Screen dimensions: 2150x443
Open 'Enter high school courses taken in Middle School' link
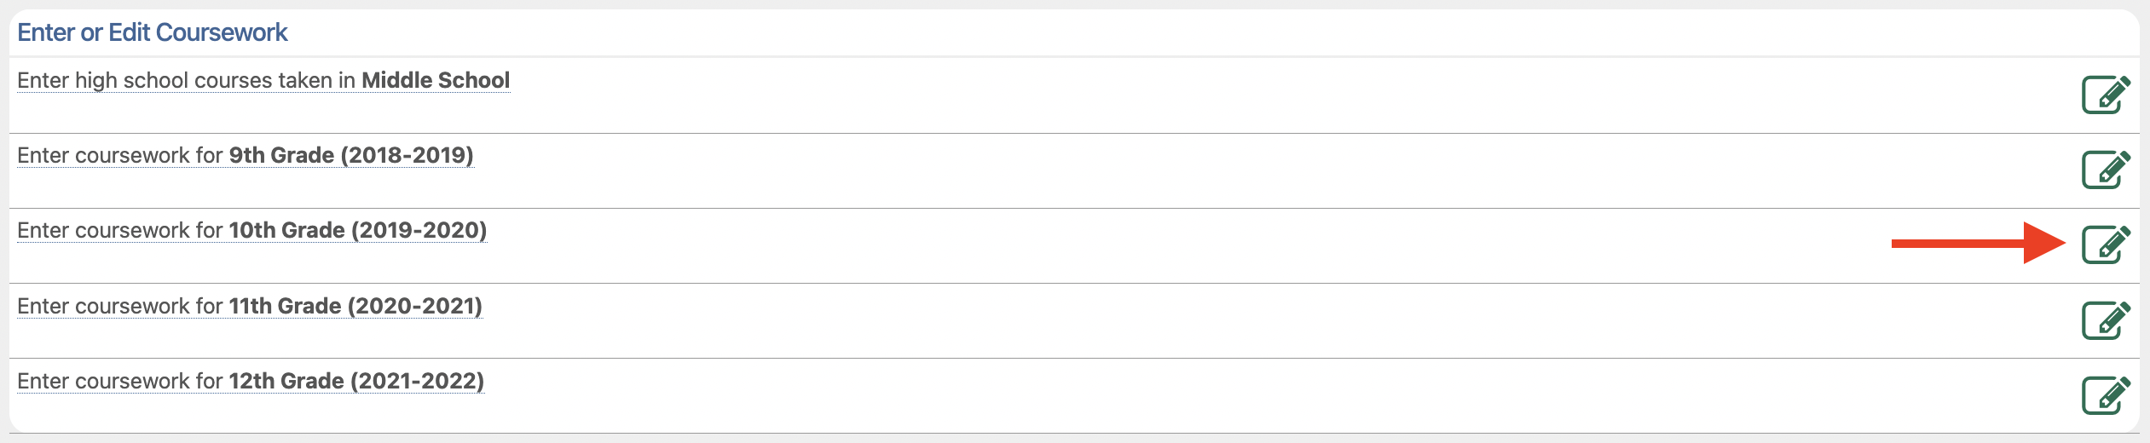[x=263, y=81]
